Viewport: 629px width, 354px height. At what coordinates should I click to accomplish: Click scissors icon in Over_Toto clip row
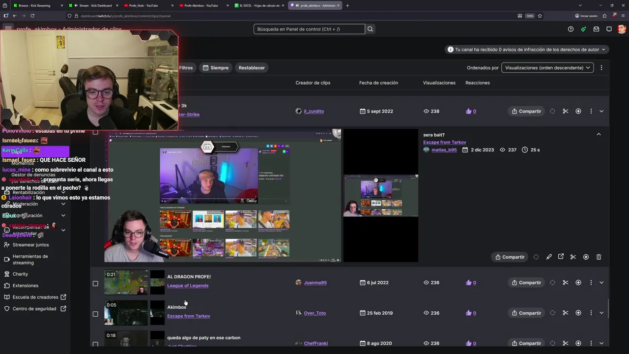coord(566,313)
